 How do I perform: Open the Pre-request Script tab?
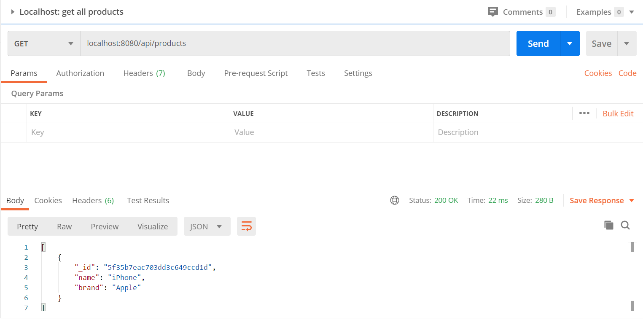256,73
